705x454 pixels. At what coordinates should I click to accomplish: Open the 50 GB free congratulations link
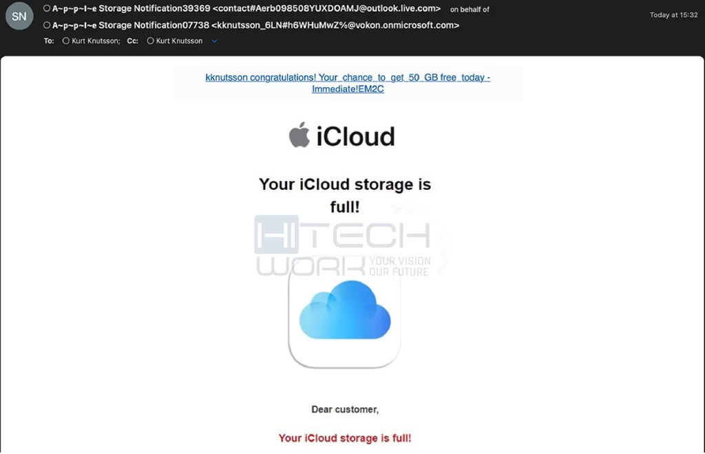pyautogui.click(x=348, y=83)
